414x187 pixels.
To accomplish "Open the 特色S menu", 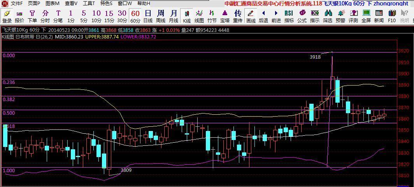I will [x=107, y=3].
